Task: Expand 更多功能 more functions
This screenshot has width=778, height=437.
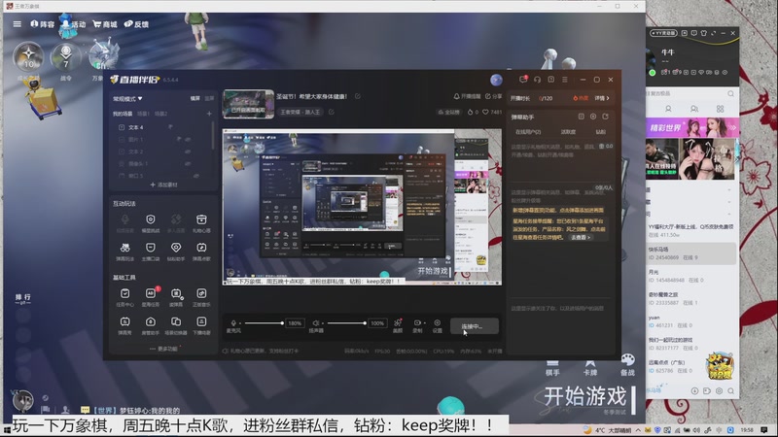Action: click(163, 349)
